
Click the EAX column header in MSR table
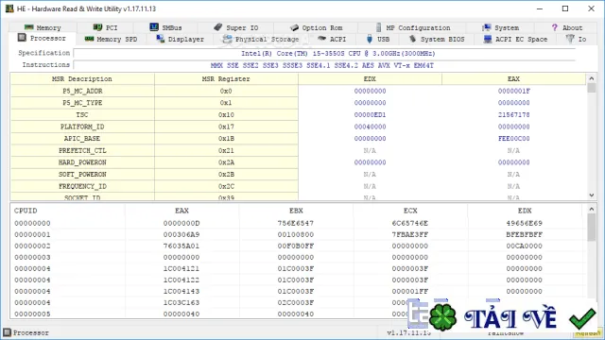513,78
